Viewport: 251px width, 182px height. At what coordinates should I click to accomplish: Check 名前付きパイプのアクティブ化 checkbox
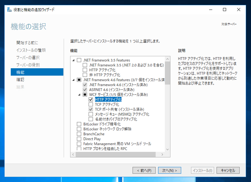pos(91,119)
